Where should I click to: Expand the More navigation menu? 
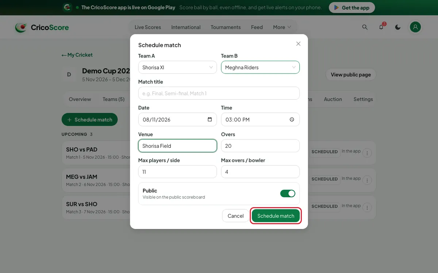point(282,27)
